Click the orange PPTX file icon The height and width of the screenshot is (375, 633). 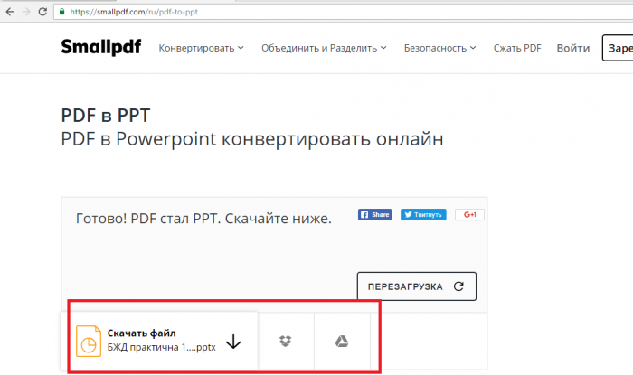pyautogui.click(x=89, y=341)
